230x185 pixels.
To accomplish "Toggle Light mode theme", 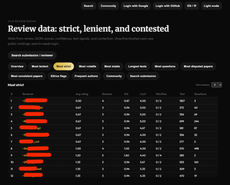I will tap(211, 6).
